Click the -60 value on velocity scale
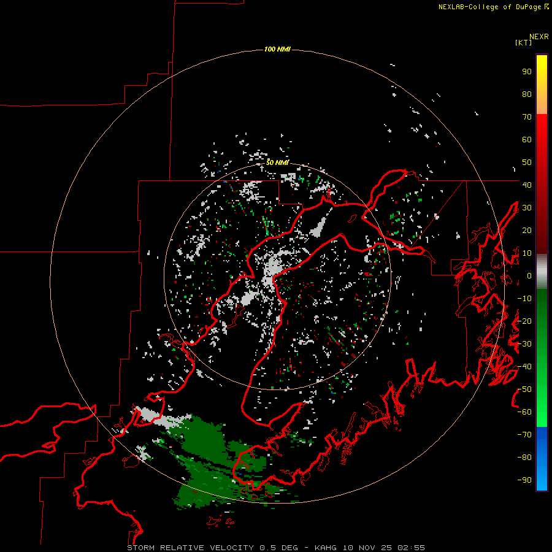This screenshot has height=552, width=552. click(524, 412)
